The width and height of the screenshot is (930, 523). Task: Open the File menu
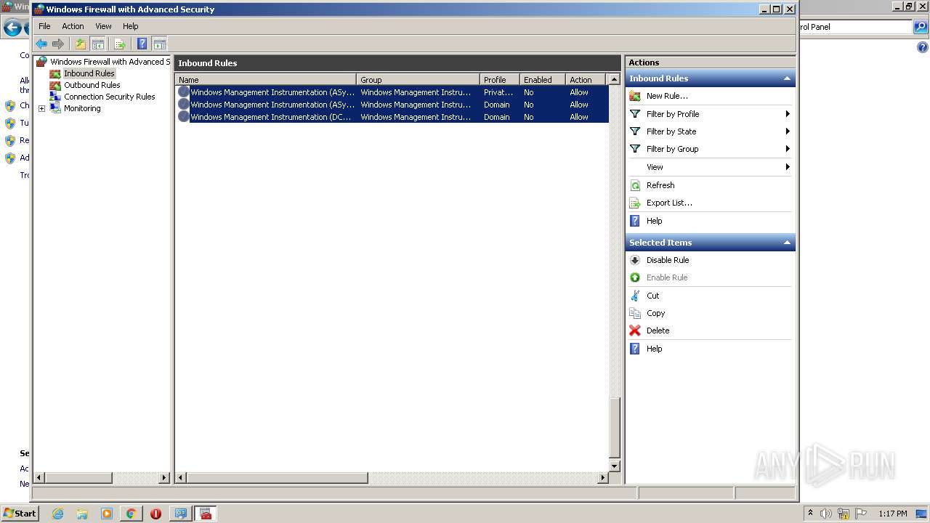tap(44, 26)
